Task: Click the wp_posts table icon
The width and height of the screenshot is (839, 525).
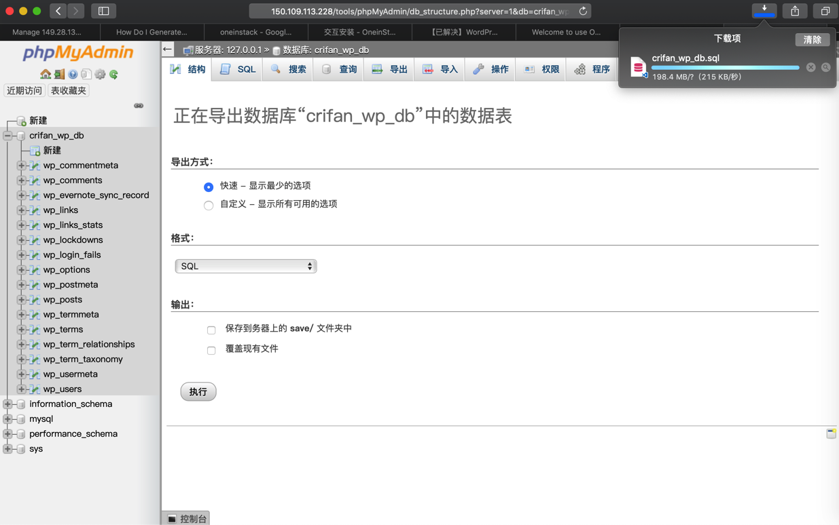Action: 35,300
